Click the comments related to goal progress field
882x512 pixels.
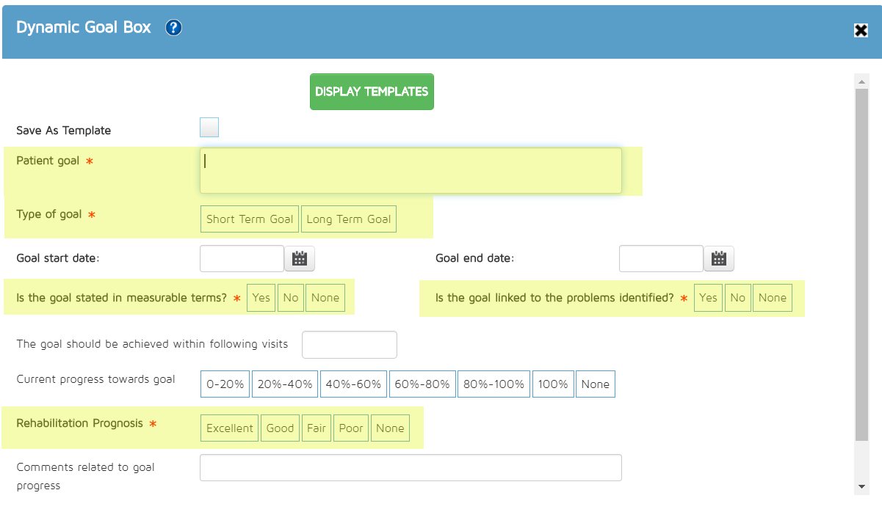coord(411,468)
